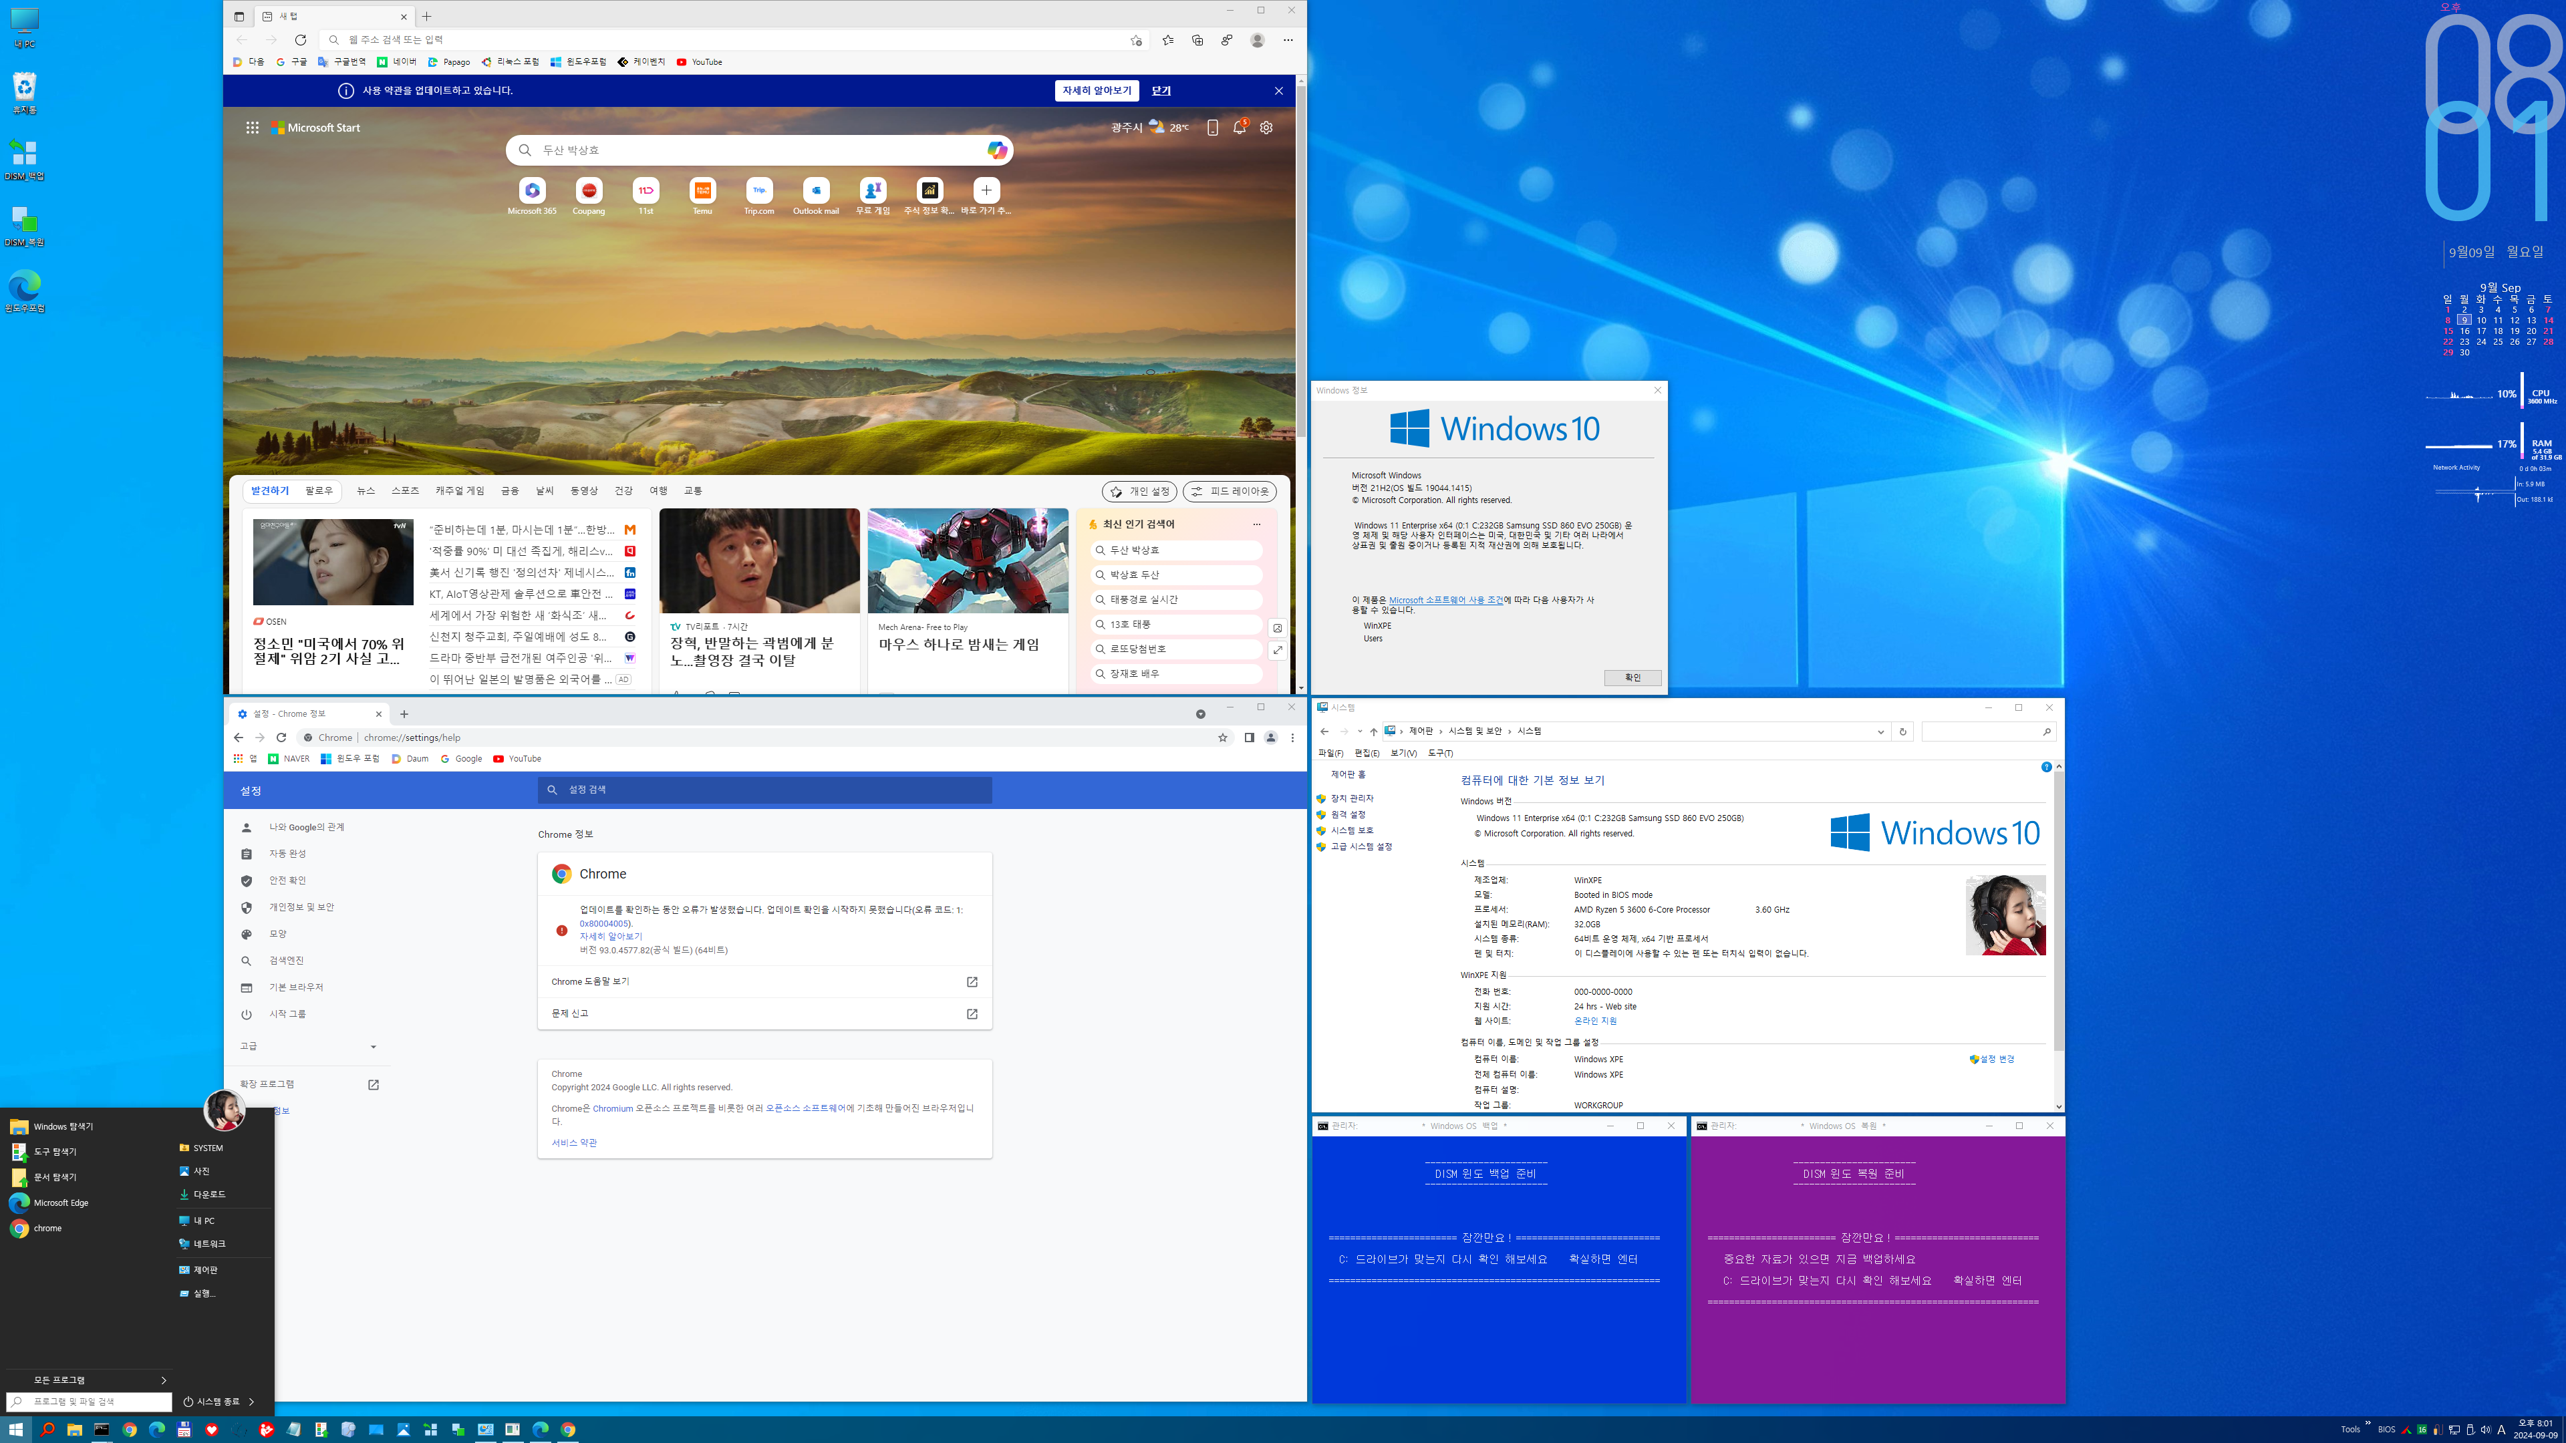Image resolution: width=2566 pixels, height=1443 pixels.
Task: Select the 도구(T) menu in System window
Action: coord(1439,754)
